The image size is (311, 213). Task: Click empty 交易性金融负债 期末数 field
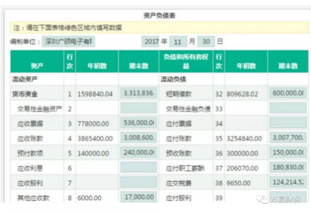(288, 108)
